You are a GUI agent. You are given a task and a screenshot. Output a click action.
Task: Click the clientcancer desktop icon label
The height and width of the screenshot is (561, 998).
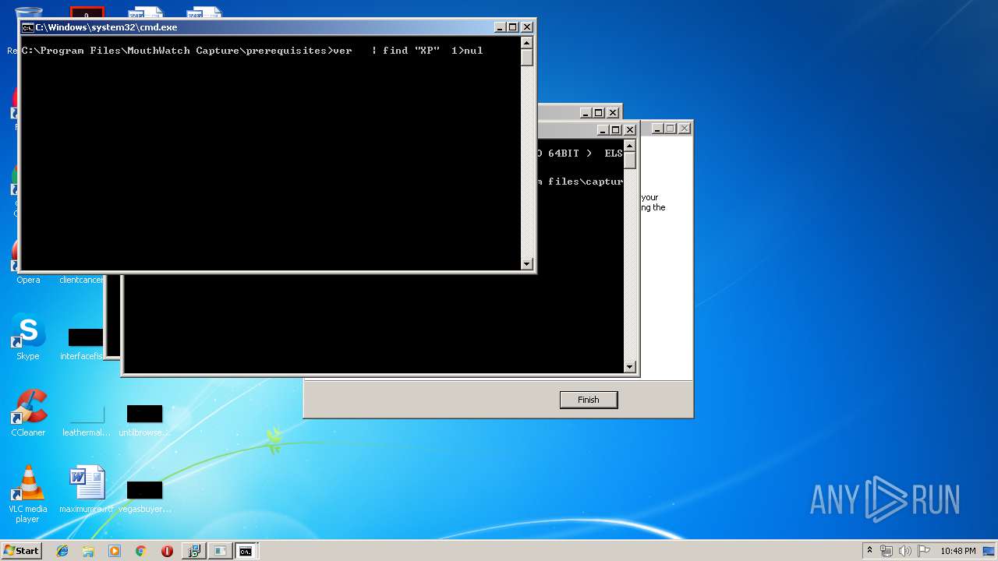(82, 280)
